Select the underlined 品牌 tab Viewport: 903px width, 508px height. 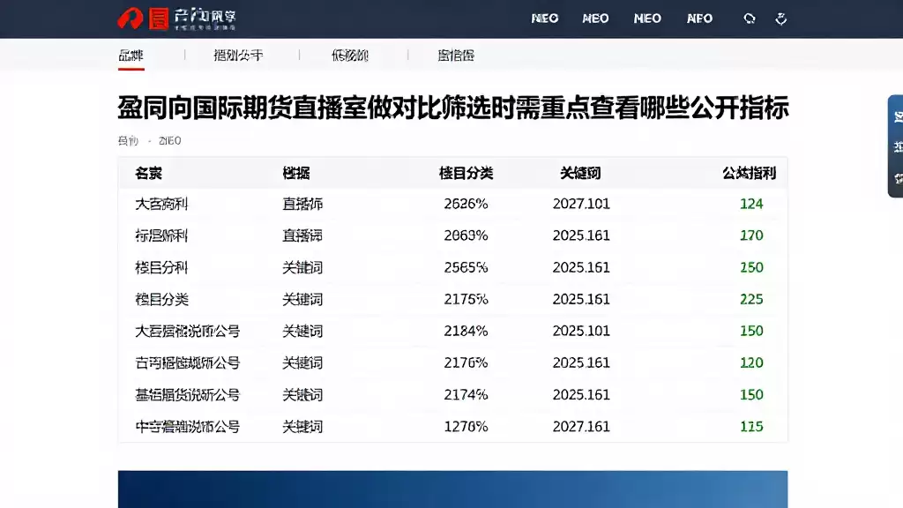click(131, 56)
